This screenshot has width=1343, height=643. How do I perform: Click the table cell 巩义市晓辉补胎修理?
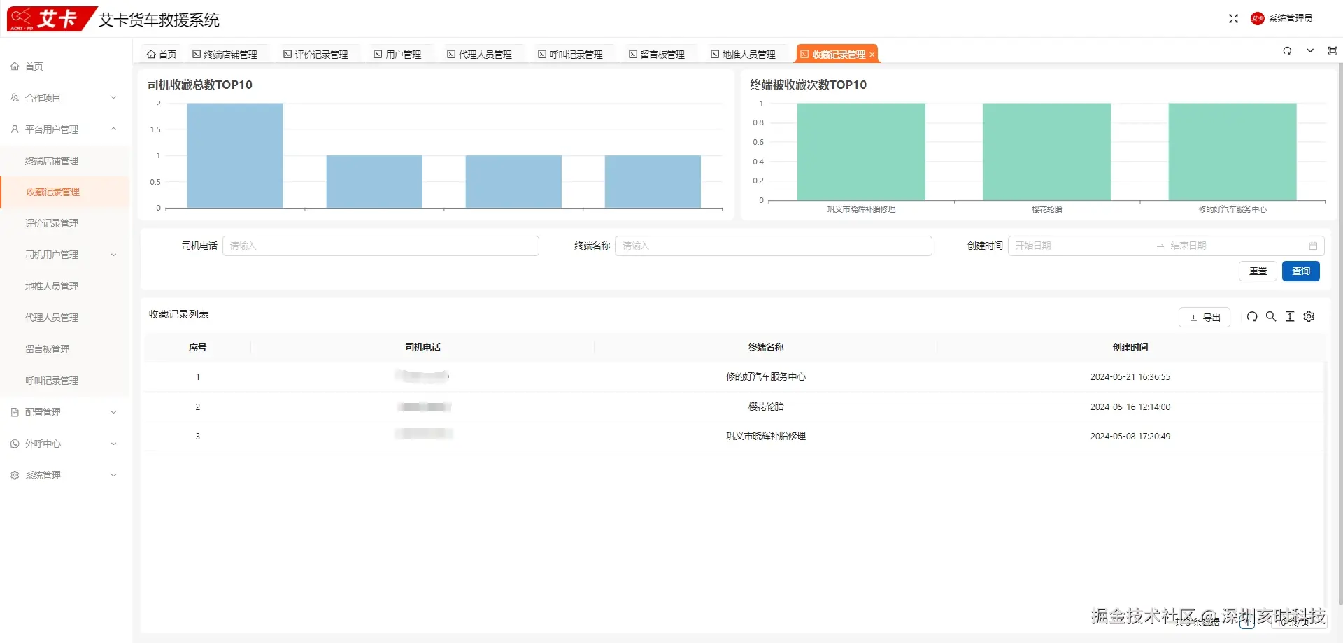(765, 437)
